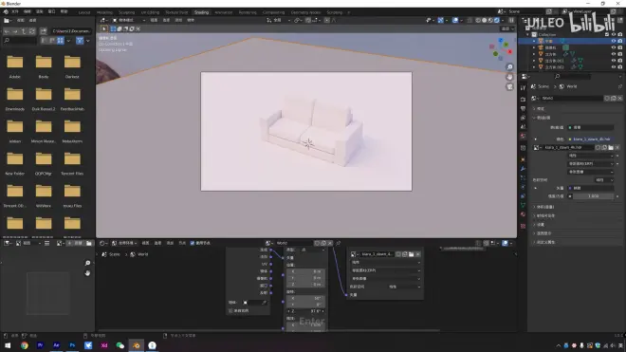This screenshot has width=626, height=352.
Task: Open the Render properties tab icon
Action: [523, 99]
